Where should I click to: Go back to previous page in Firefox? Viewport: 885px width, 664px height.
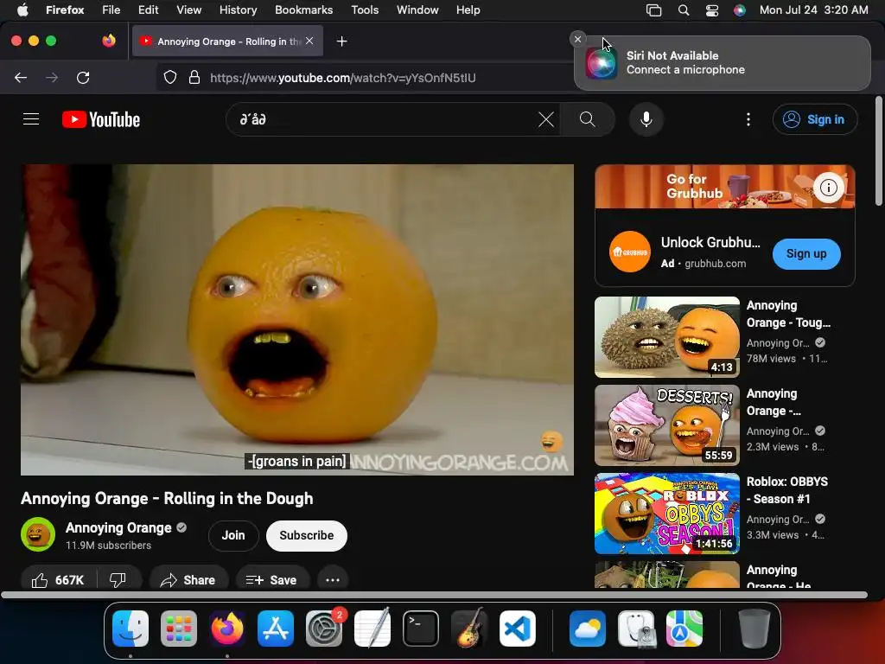point(21,77)
